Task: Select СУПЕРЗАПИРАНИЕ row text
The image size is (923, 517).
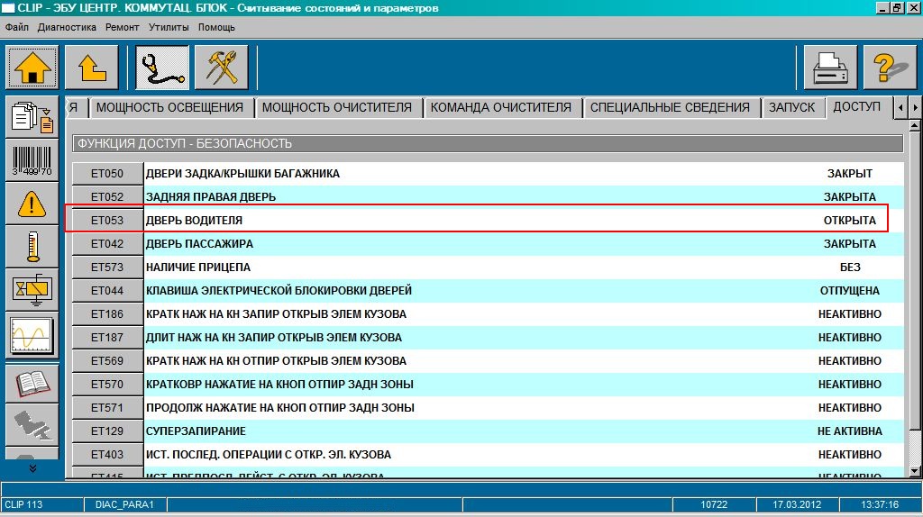Action: point(196,431)
